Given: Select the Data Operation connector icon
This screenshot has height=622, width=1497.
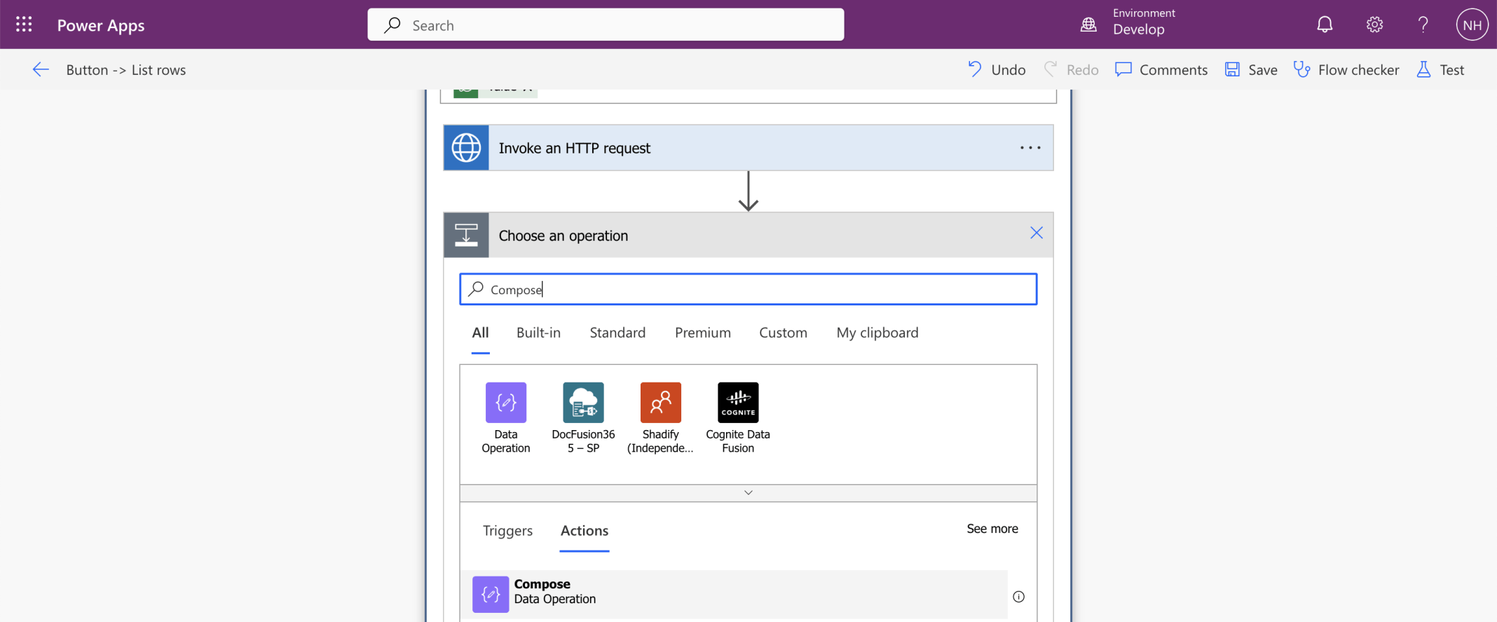Looking at the screenshot, I should click(505, 403).
